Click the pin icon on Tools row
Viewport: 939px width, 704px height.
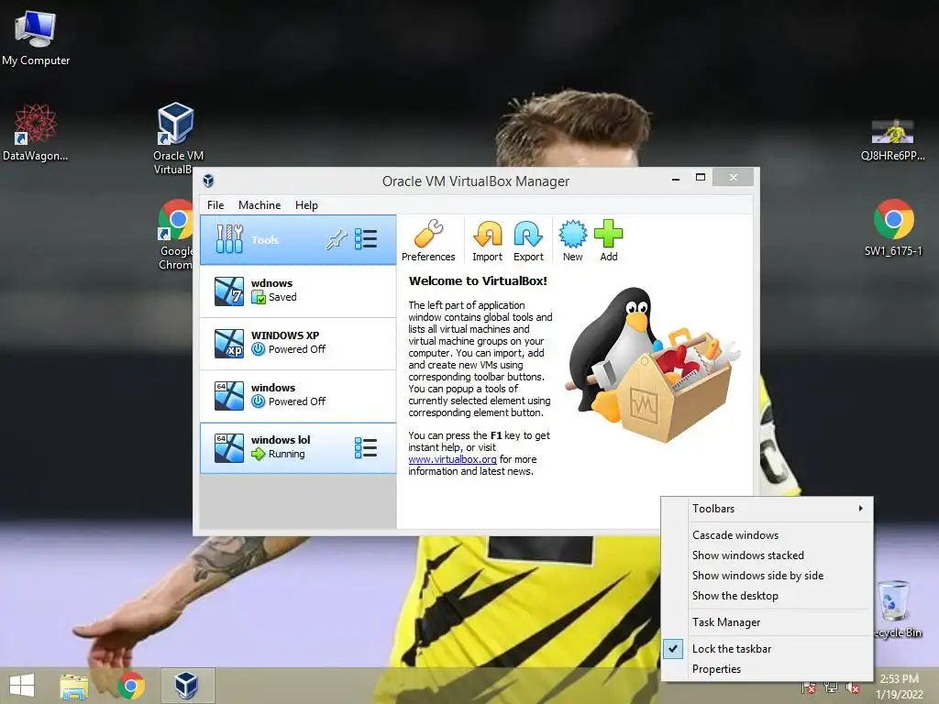click(336, 240)
